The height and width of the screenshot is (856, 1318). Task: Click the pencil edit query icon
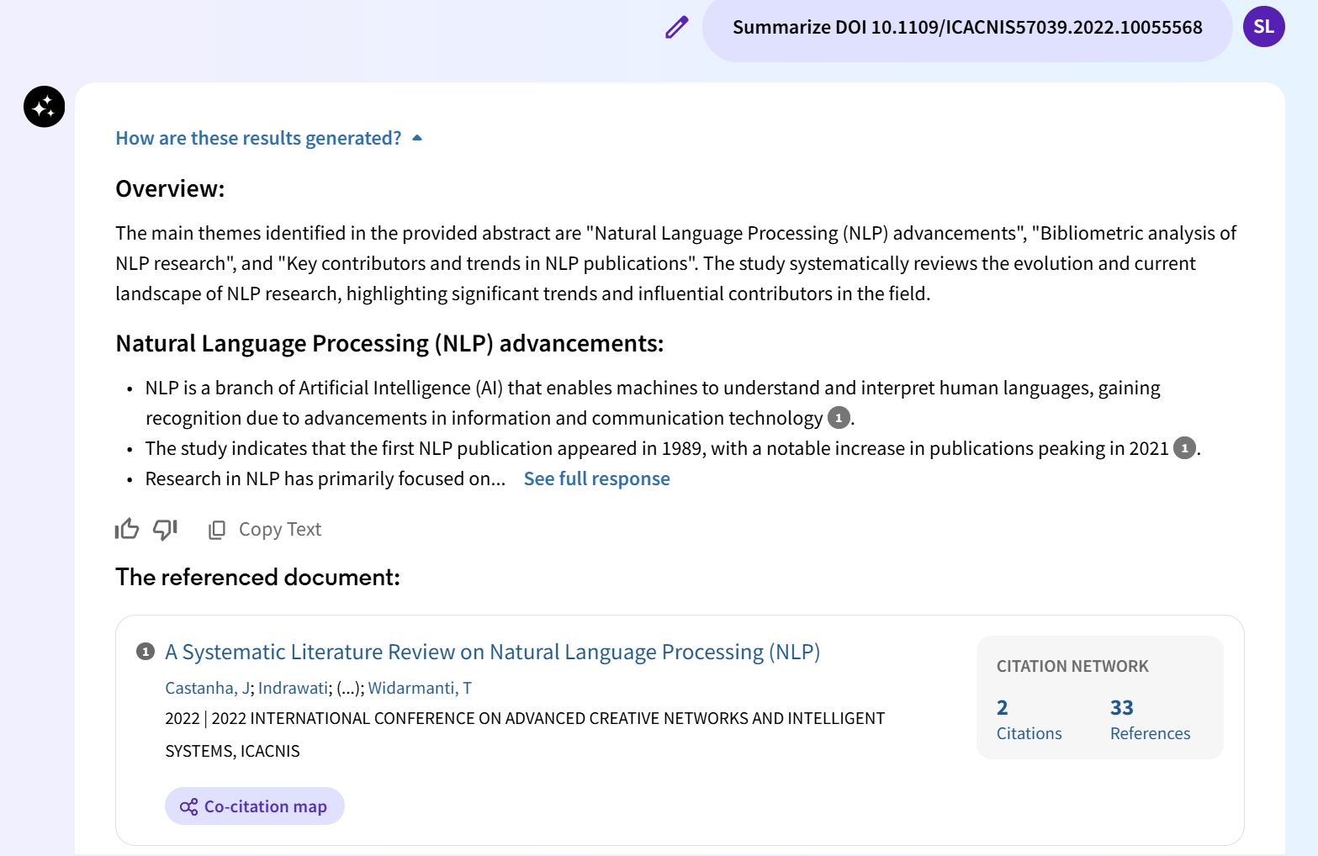(677, 27)
